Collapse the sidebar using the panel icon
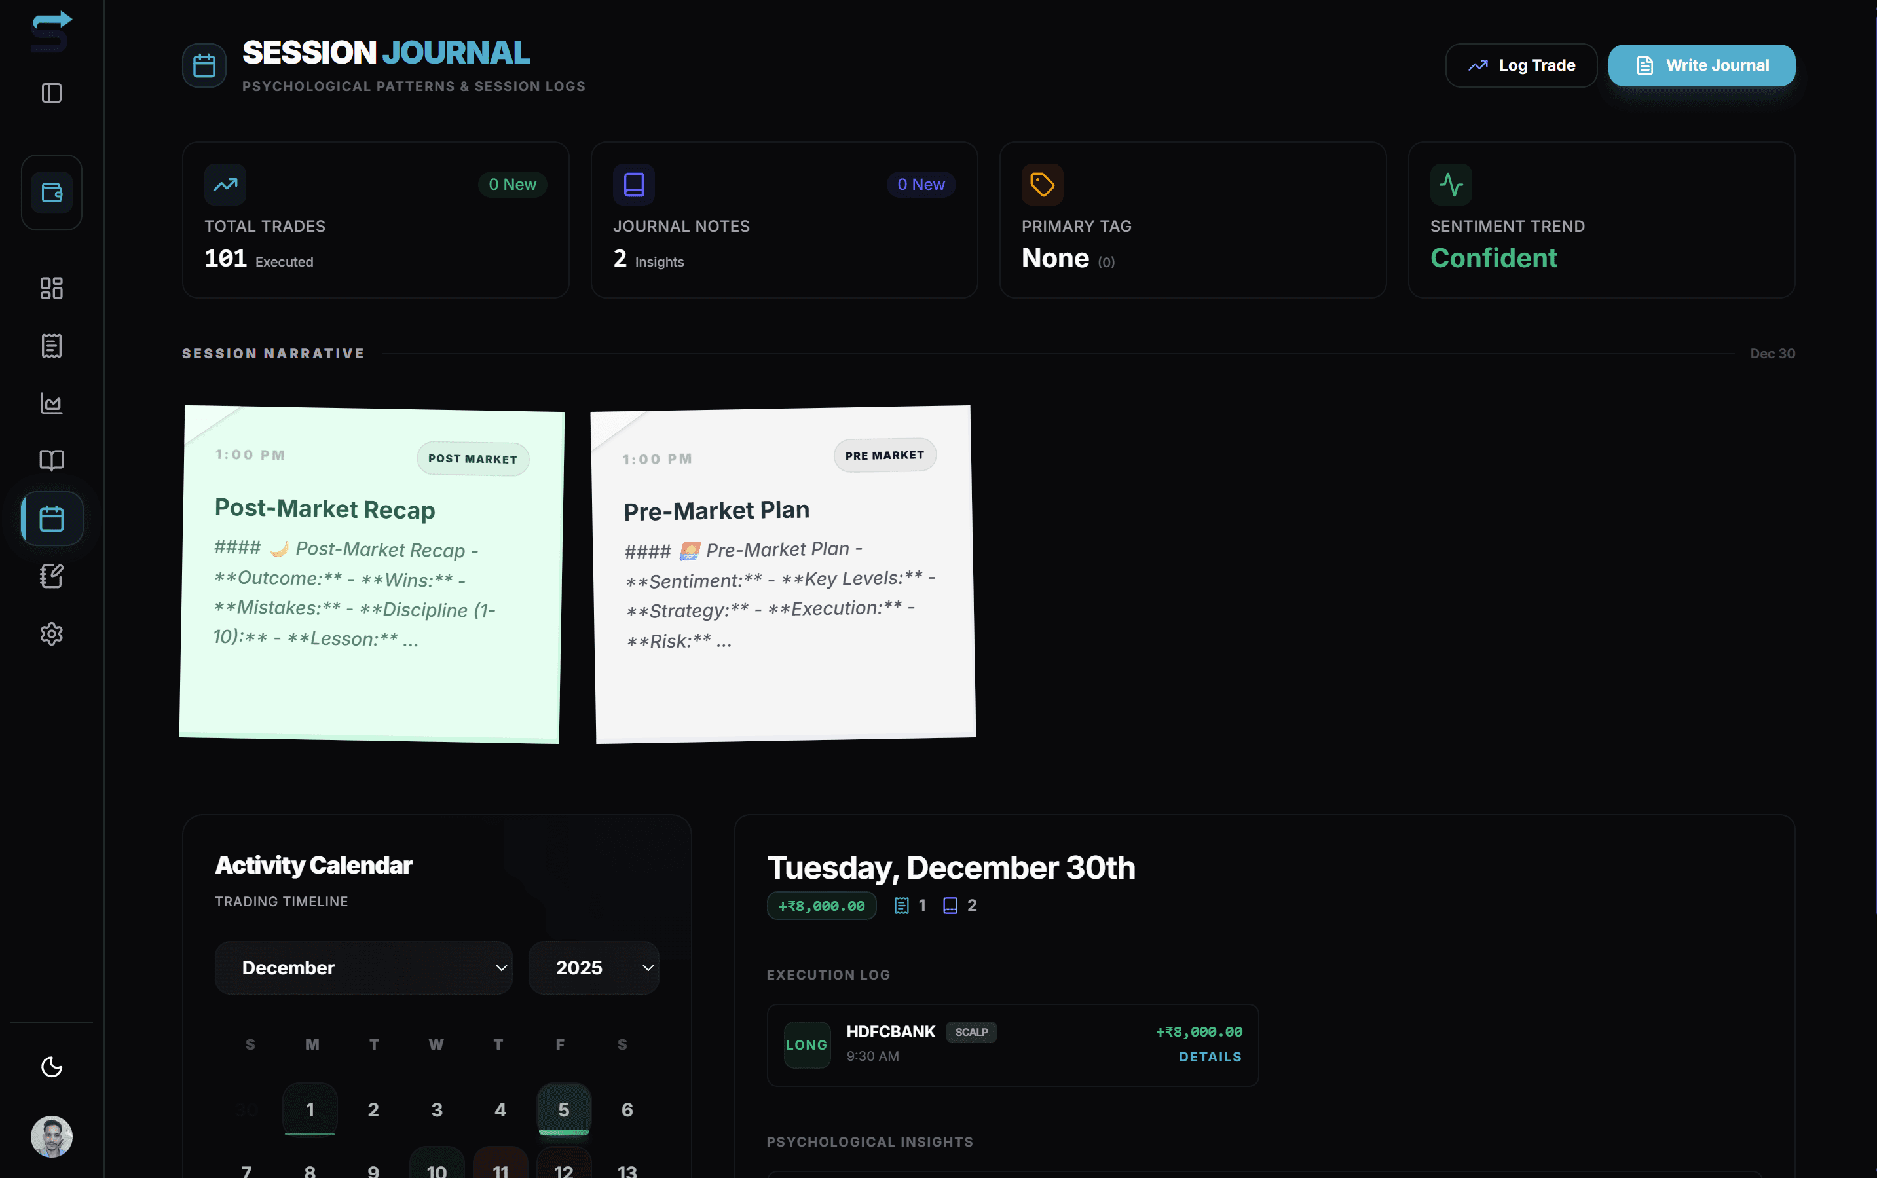The width and height of the screenshot is (1877, 1178). pos(50,93)
